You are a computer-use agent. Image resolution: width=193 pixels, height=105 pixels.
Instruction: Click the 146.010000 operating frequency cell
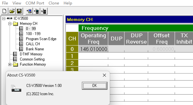click(93, 49)
